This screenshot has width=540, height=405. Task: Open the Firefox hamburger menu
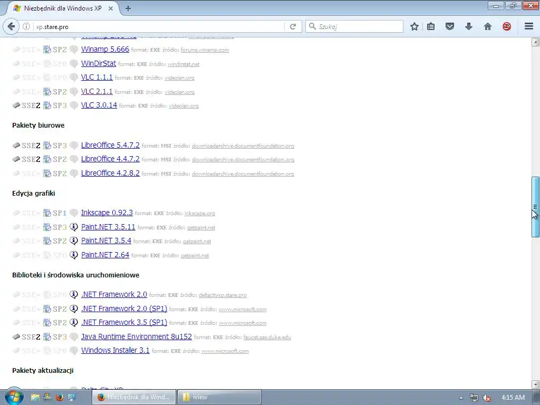pos(529,26)
